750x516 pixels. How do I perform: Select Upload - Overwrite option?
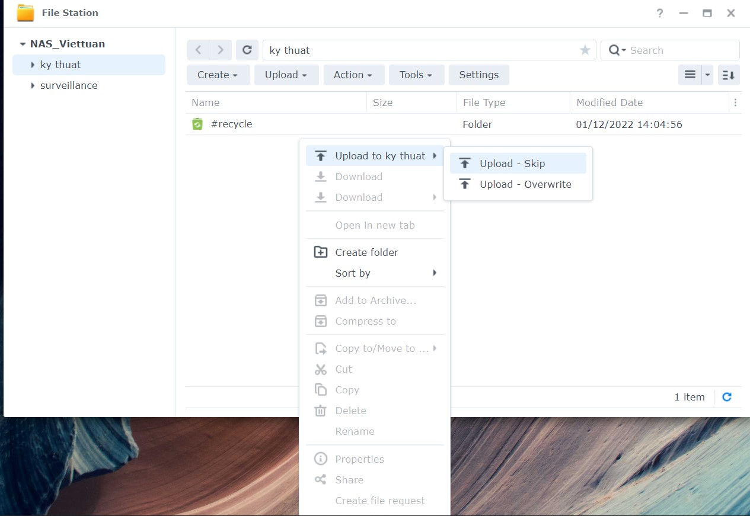518,184
